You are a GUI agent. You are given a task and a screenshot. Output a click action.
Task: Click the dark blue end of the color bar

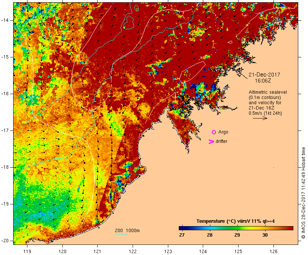tap(181, 228)
